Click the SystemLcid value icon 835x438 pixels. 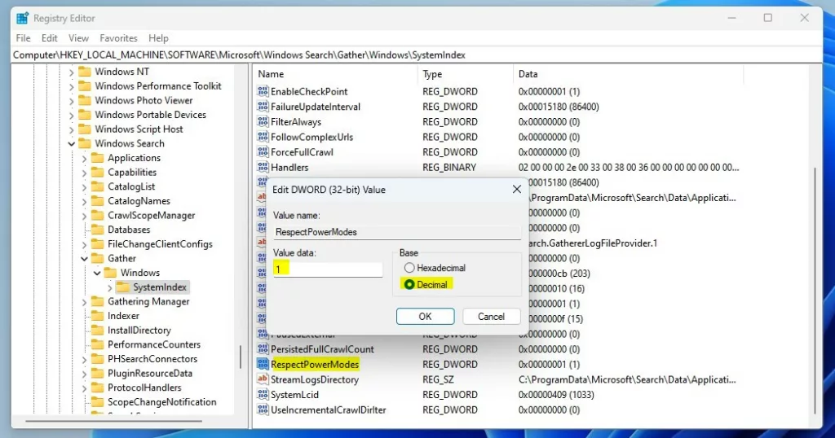263,394
